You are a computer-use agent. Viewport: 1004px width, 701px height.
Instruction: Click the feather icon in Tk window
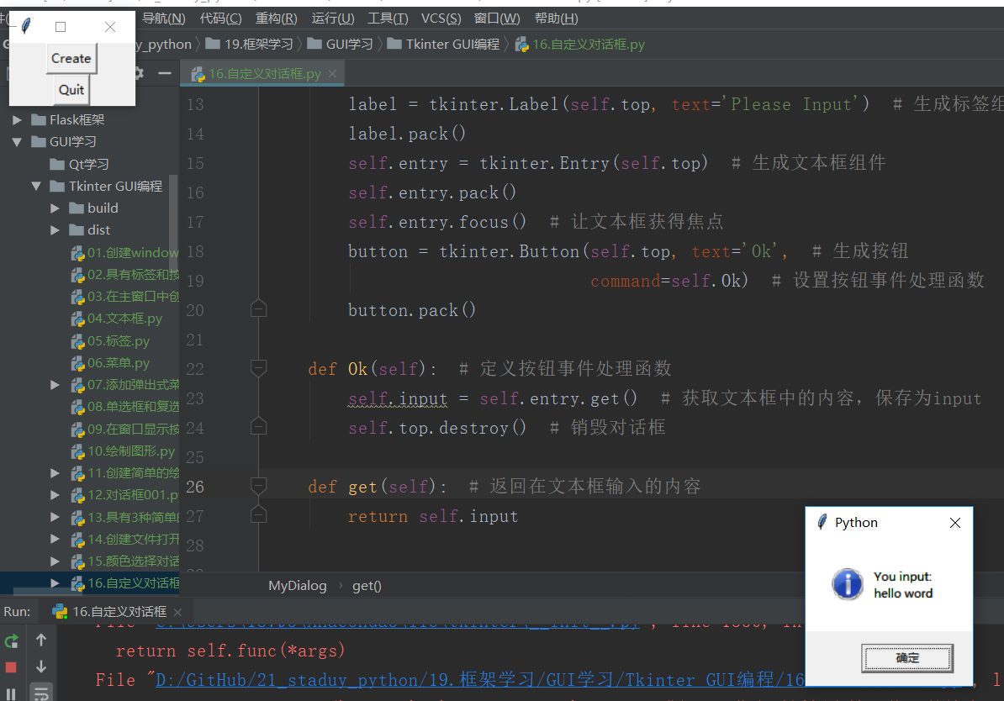point(26,26)
